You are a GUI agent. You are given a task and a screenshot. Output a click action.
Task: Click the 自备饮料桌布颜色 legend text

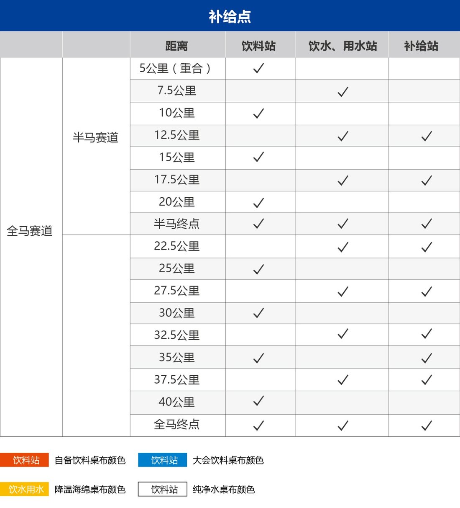tap(90, 460)
